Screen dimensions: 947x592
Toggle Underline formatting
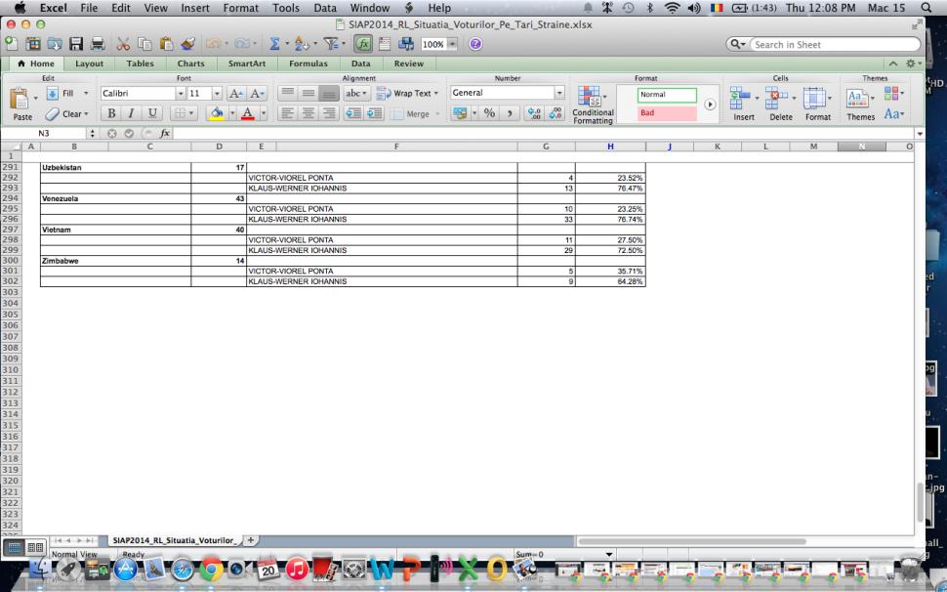click(153, 113)
